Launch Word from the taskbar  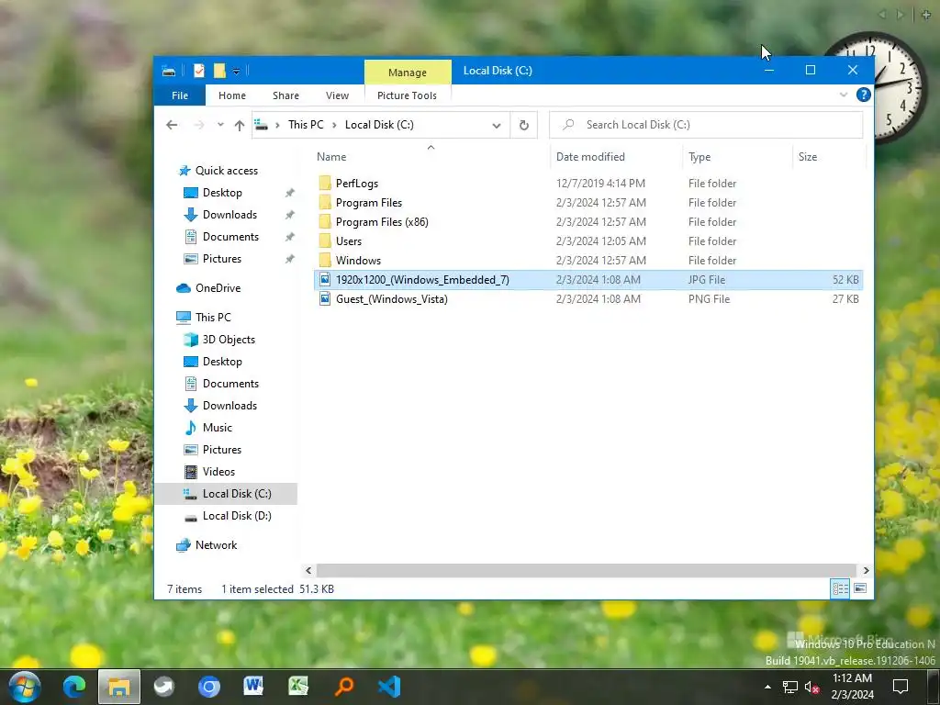[253, 687]
